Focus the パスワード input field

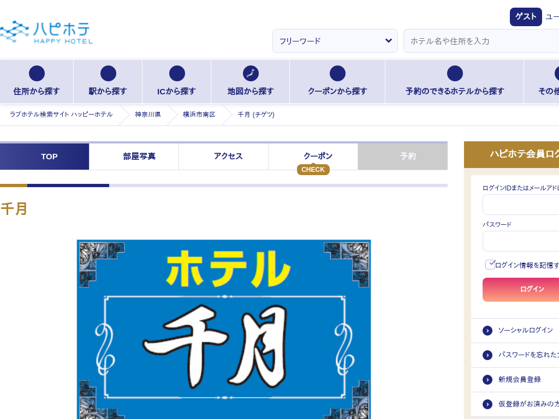[x=521, y=241]
